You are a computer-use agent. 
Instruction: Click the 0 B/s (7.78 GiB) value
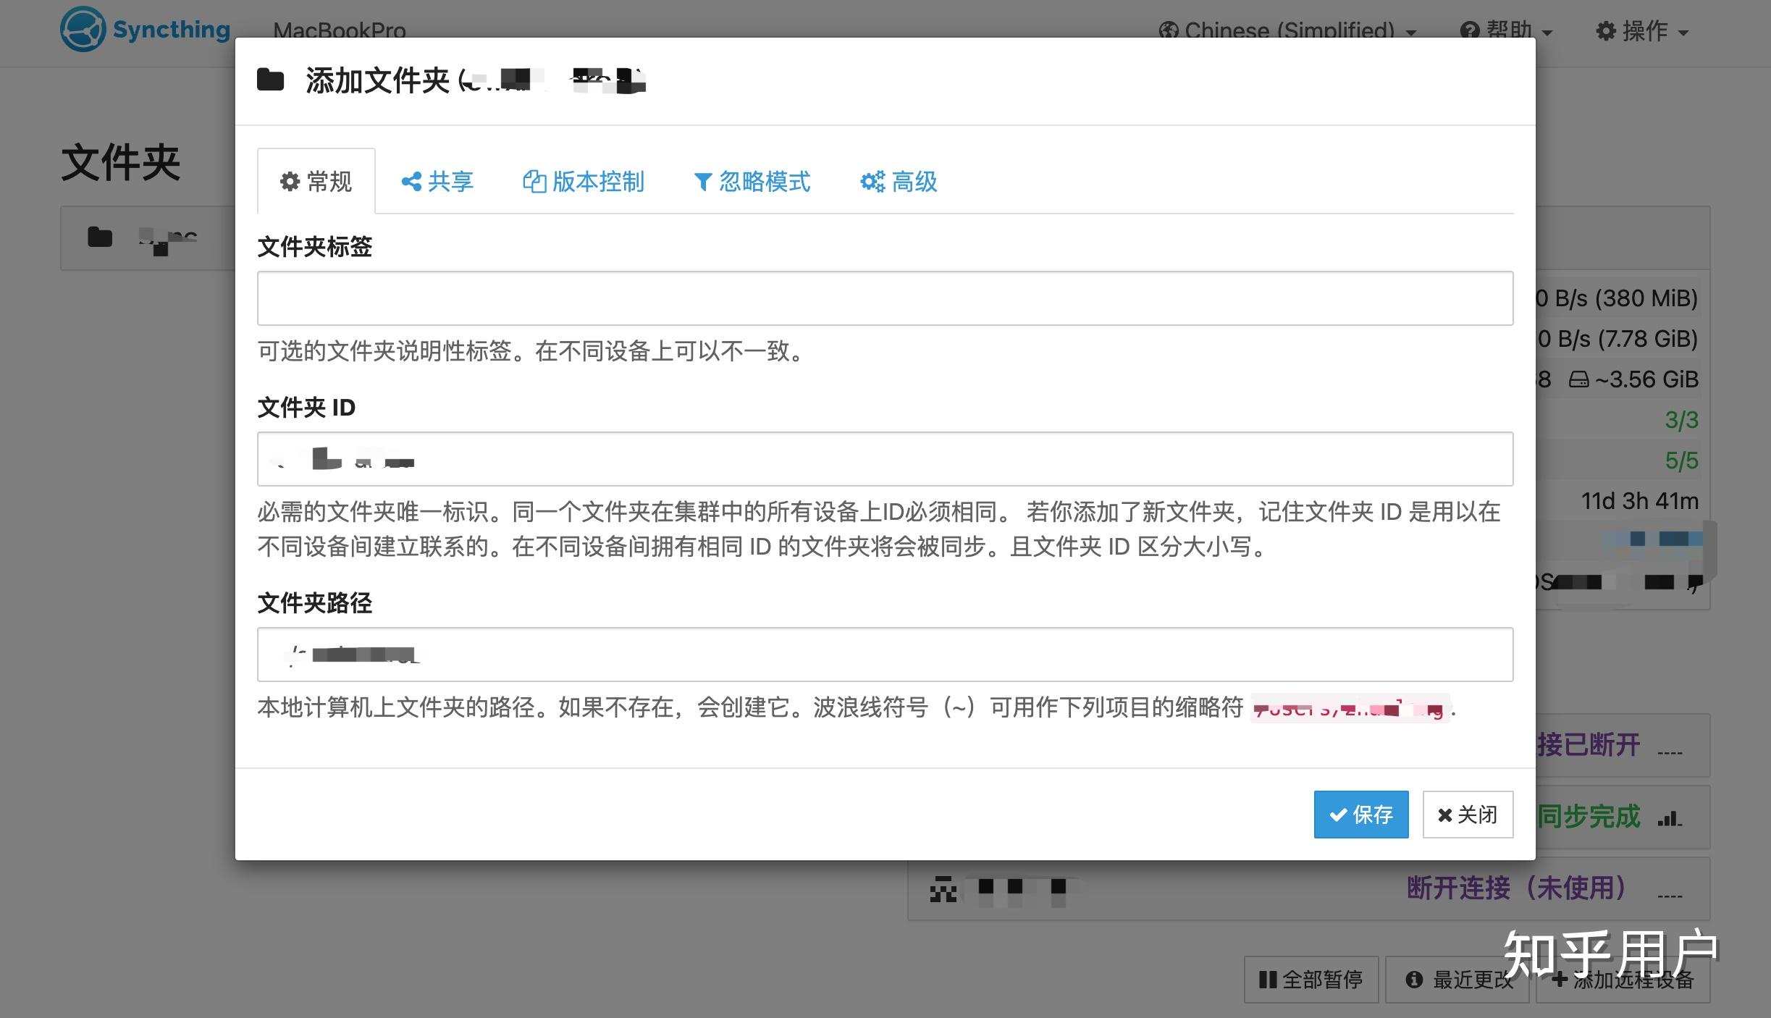1618,339
